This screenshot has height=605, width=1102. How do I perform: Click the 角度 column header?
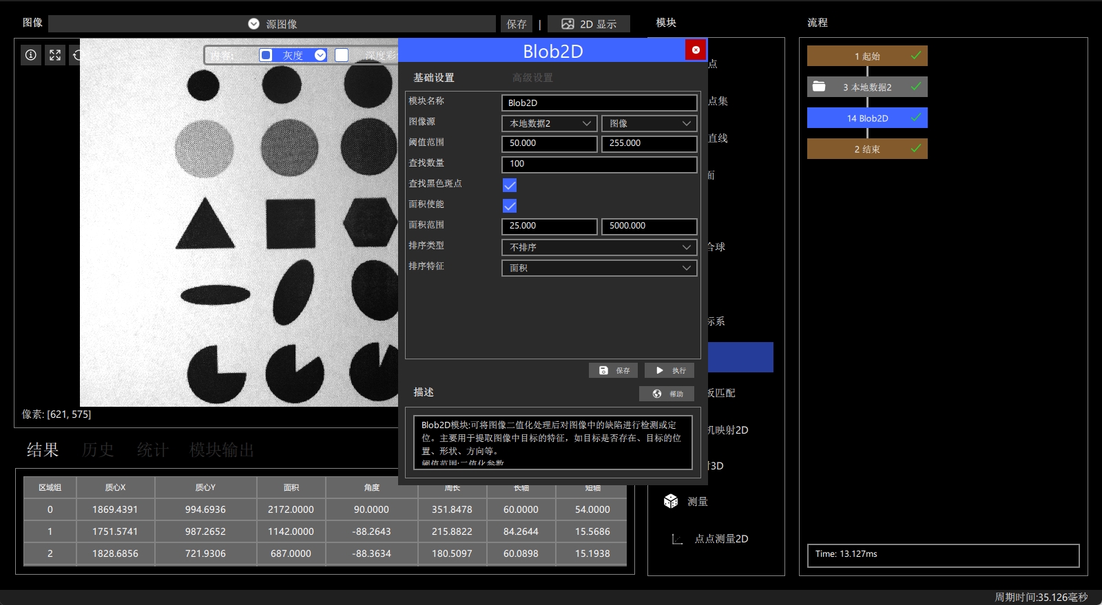(x=372, y=487)
